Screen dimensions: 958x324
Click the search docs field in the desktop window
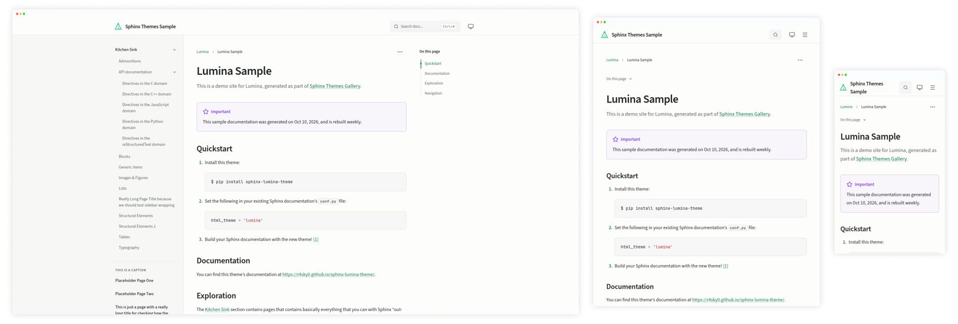(425, 27)
